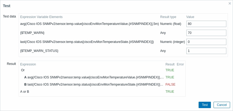Focus the temperature status value field containing 0
This screenshot has height=111, width=233.
coord(206,42)
